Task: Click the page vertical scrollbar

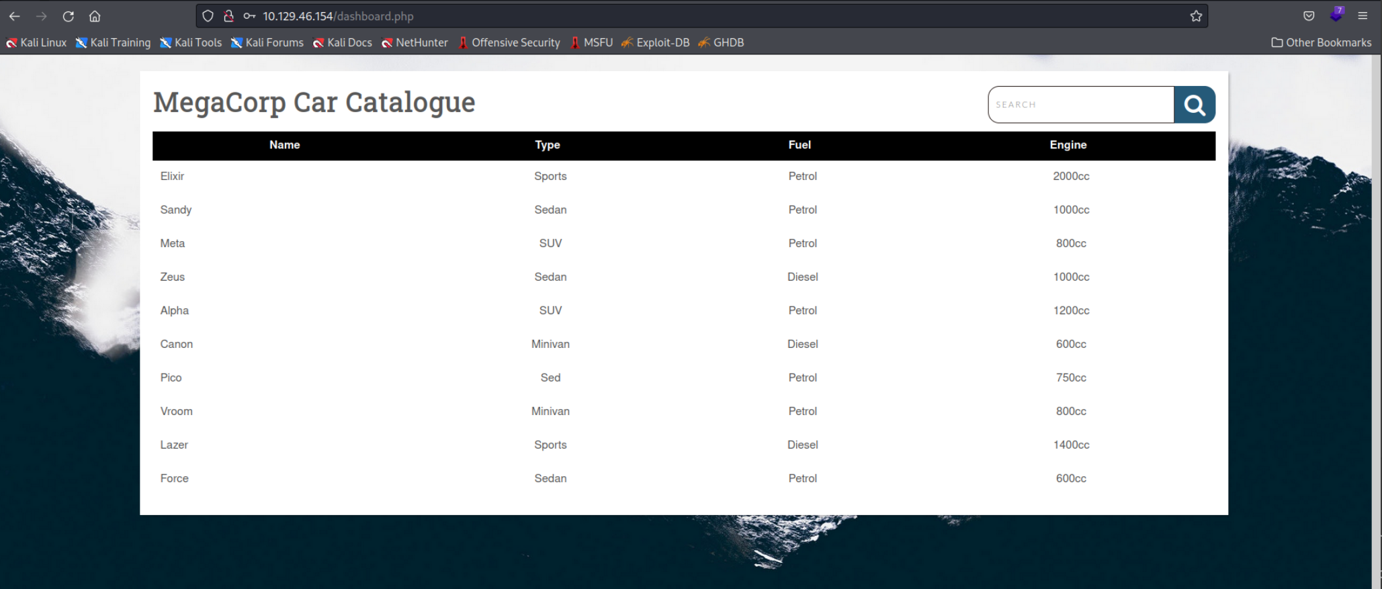Action: [1377, 322]
